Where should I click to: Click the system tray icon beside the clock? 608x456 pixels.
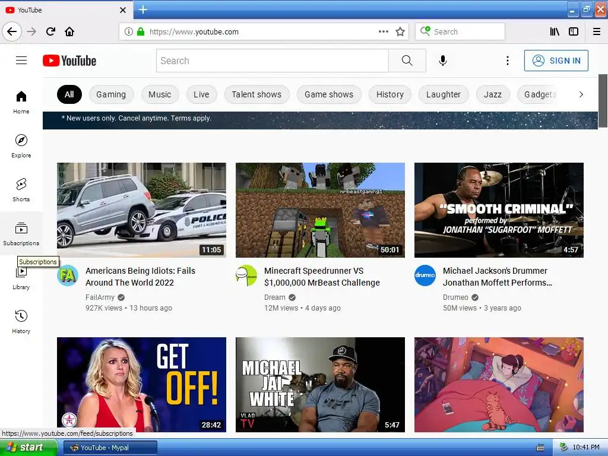(564, 448)
